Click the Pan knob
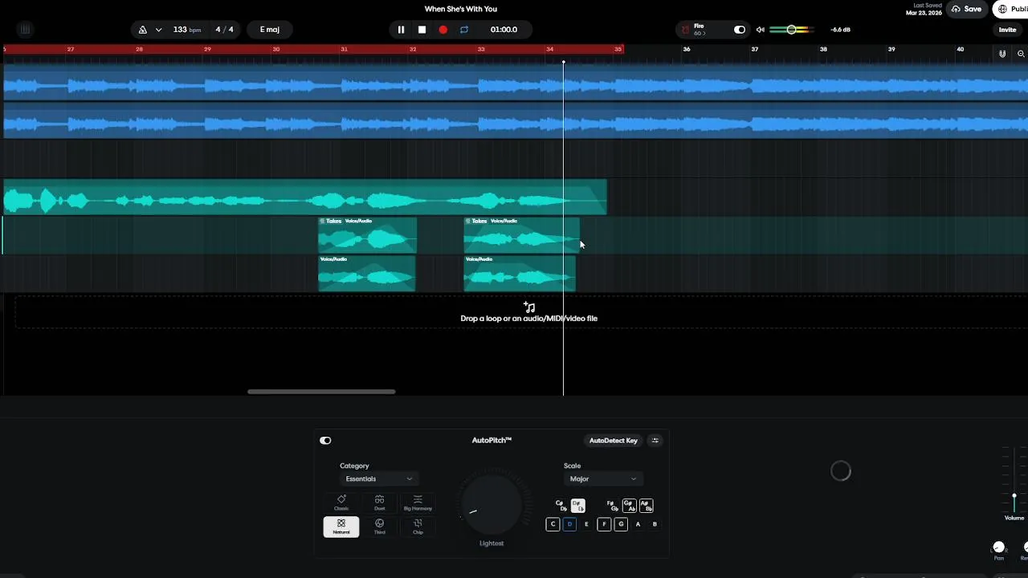The width and height of the screenshot is (1028, 578). (999, 547)
